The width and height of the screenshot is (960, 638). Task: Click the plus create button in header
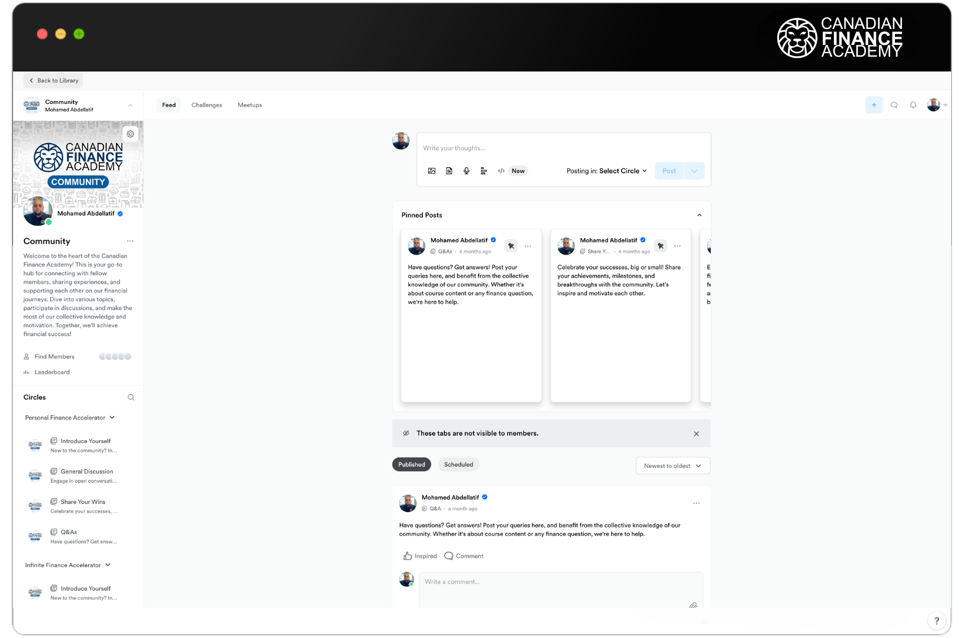click(x=874, y=105)
